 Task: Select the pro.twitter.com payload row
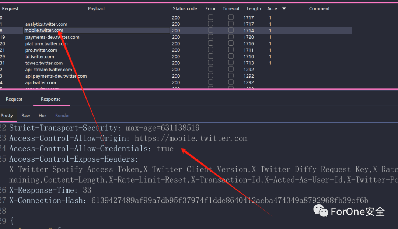click(x=41, y=50)
